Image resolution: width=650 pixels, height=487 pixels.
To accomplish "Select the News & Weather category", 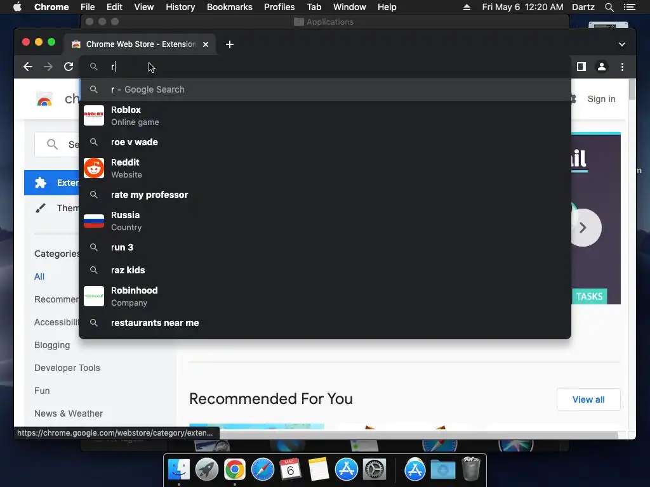I will tap(69, 413).
